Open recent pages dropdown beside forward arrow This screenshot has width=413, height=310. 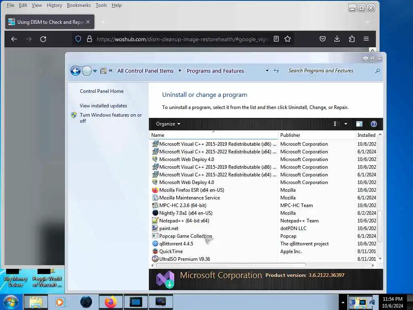point(95,71)
